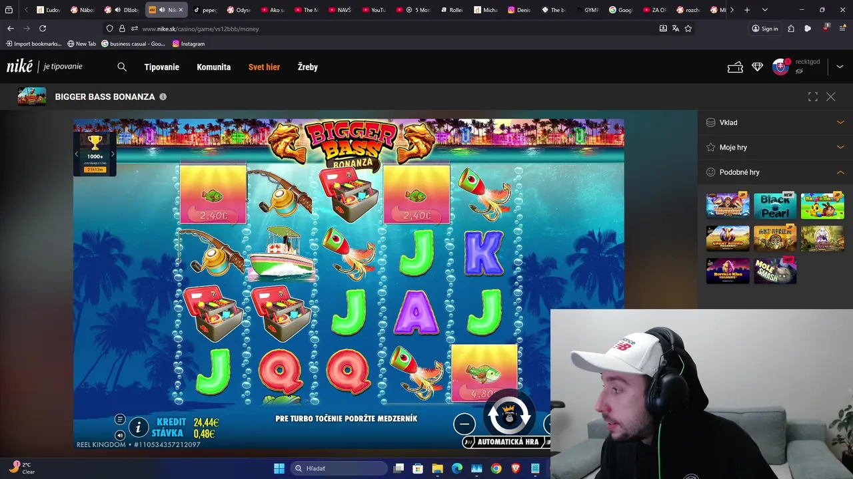The width and height of the screenshot is (853, 479).
Task: Open the game info (i) button
Action: pyautogui.click(x=138, y=427)
